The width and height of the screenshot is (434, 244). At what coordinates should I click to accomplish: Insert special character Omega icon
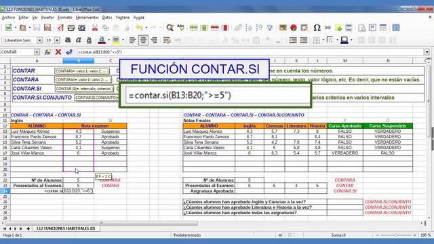coord(317,28)
